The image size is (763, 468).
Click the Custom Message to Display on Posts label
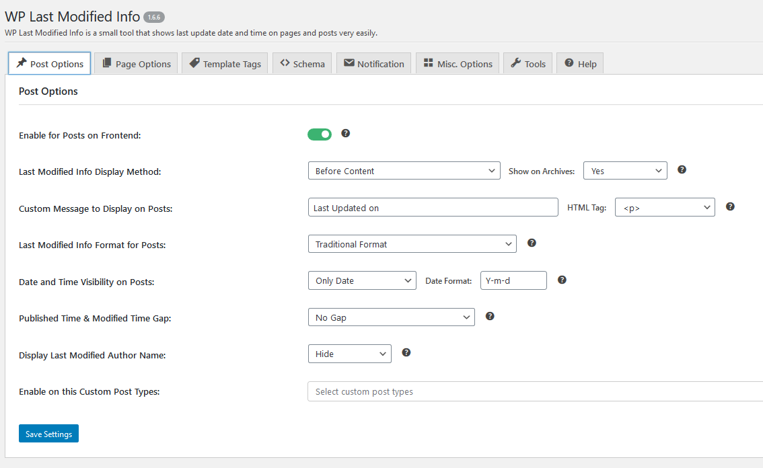[96, 208]
